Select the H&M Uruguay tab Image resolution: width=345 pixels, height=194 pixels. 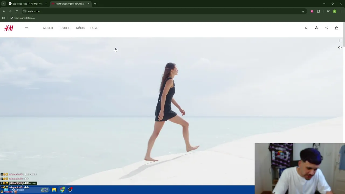(70, 4)
